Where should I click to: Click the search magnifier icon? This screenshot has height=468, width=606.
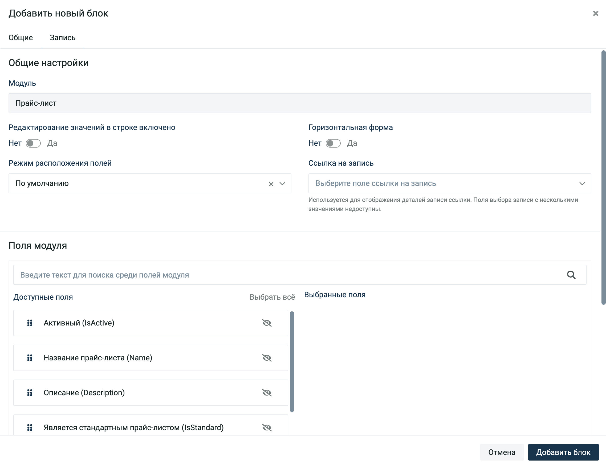[x=571, y=275]
